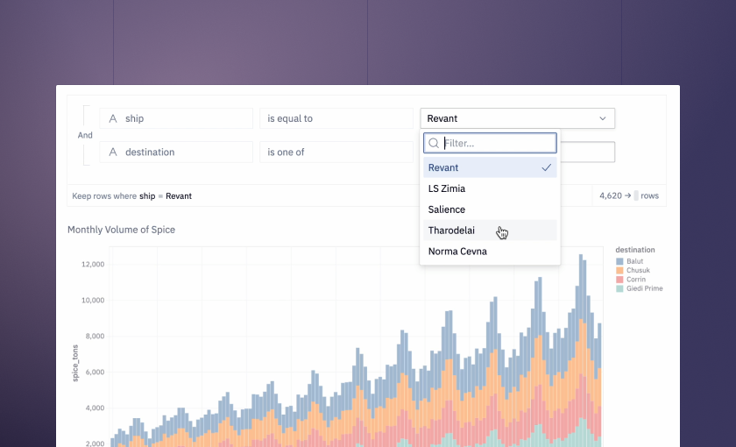This screenshot has width=736, height=447.
Task: Open the 'is equal to' operator dropdown
Action: coord(336,118)
